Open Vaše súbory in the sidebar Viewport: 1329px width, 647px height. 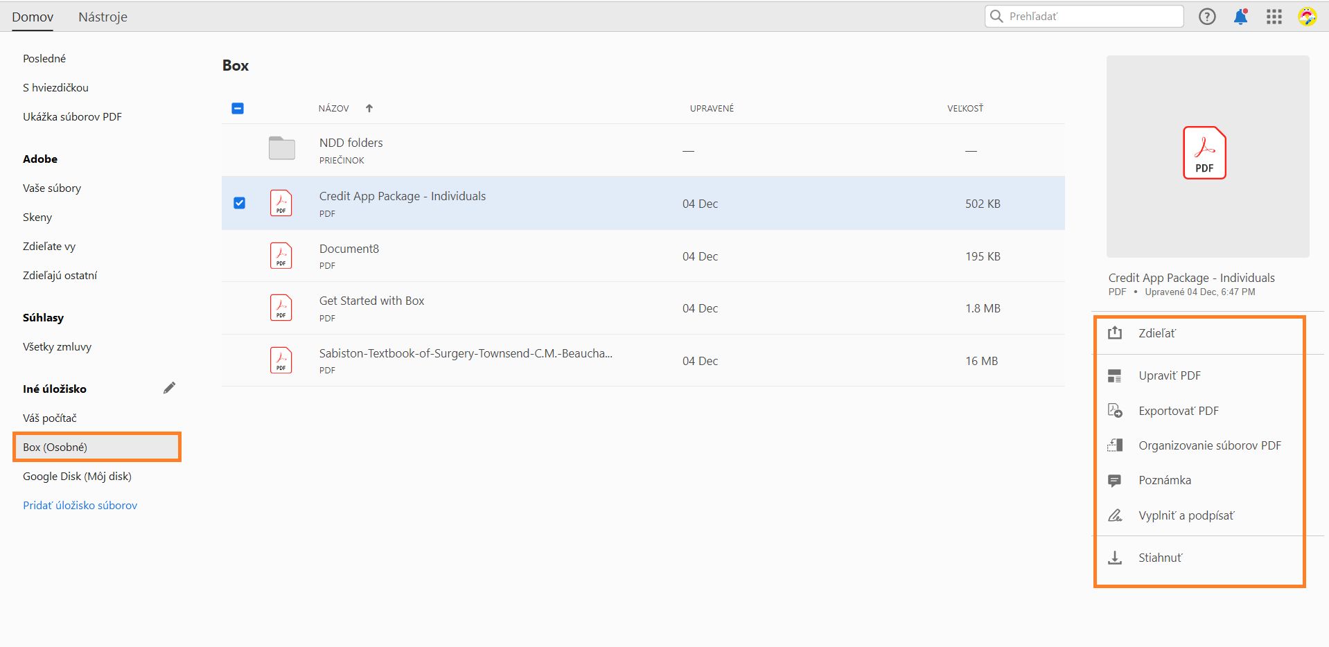pos(52,188)
